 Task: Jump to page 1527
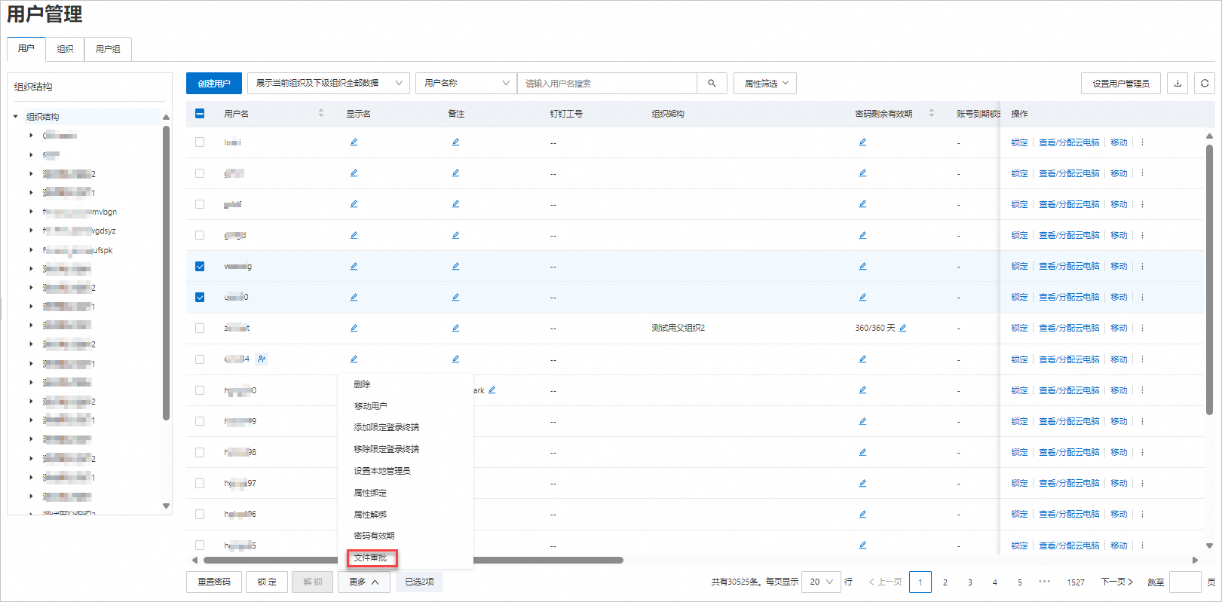[1076, 582]
